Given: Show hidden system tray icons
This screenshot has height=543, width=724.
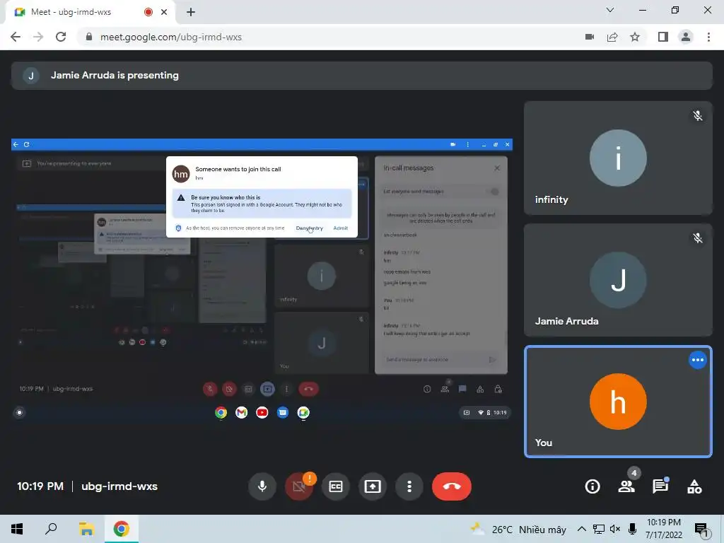Looking at the screenshot, I should 582,529.
